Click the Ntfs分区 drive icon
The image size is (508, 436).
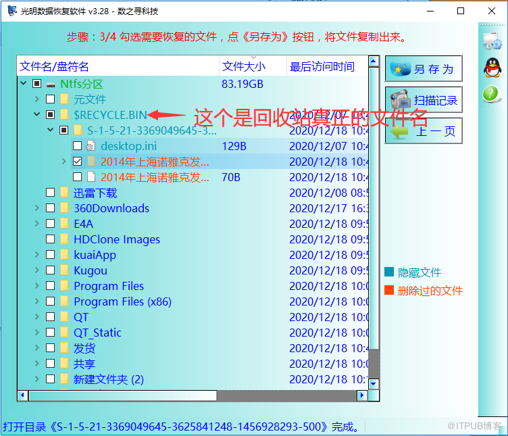click(x=51, y=84)
